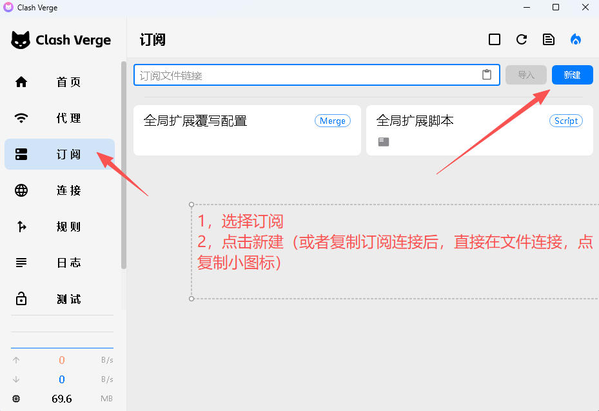The width and height of the screenshot is (599, 411).
Task: Go to 首页 home page
Action: (59, 82)
